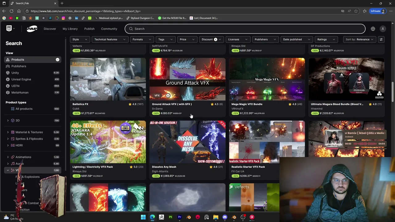Open the Technical features dropdown
Screen dimensions: 395x222
point(110,39)
